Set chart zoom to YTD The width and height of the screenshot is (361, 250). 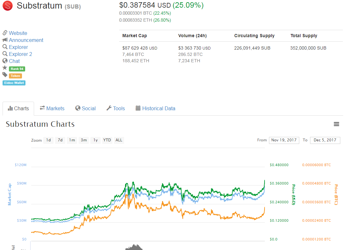coord(107,140)
